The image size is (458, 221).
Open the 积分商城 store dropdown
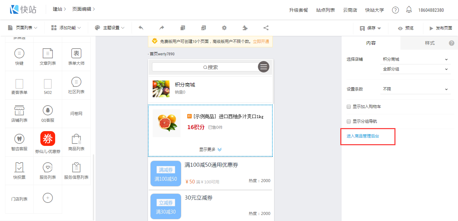(415, 59)
